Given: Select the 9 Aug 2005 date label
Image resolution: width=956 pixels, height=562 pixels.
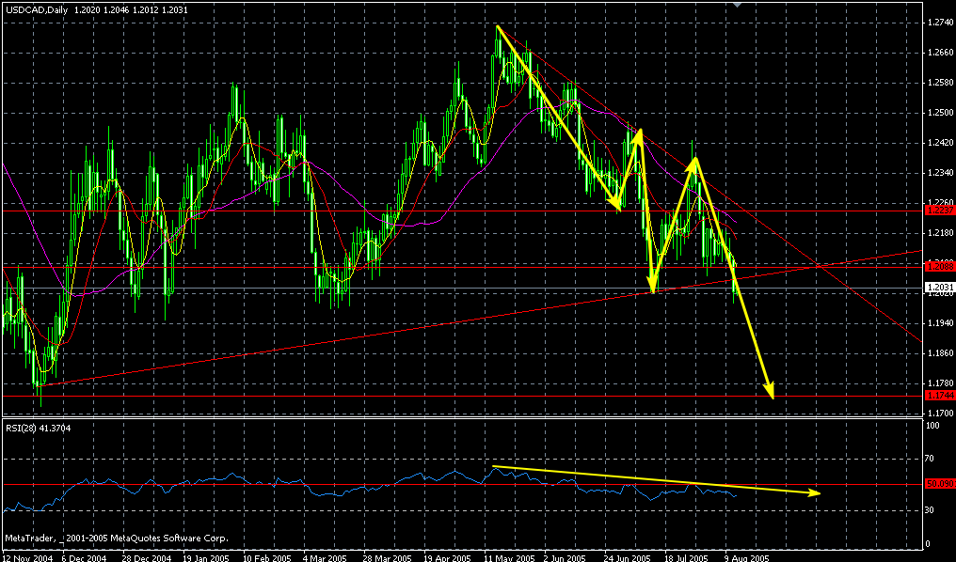Looking at the screenshot, I should [746, 557].
